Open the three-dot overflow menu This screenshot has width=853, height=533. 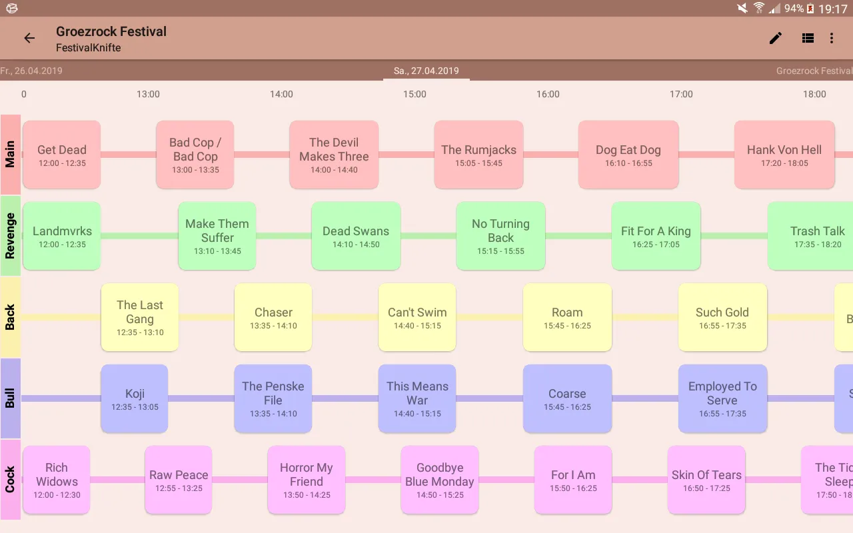pos(832,38)
